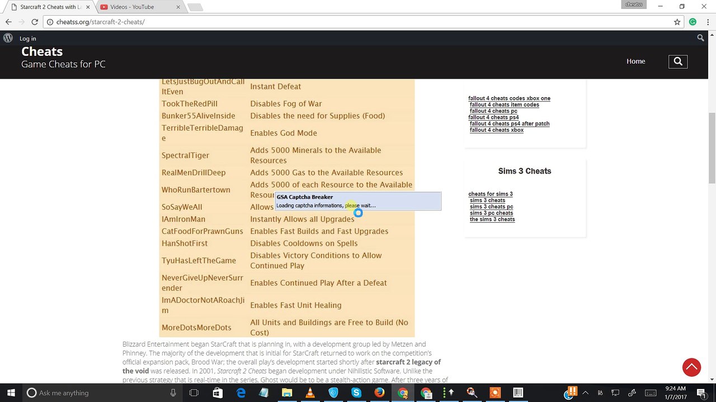
Task: Open the barcode app in taskbar
Action: [x=518, y=393]
